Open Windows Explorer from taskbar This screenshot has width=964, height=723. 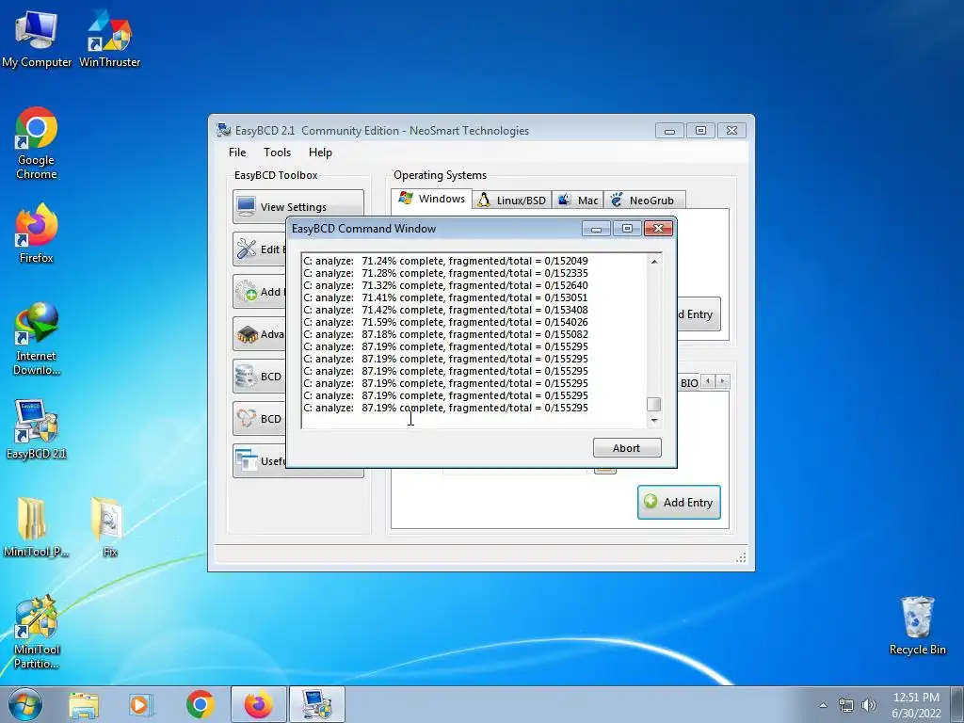(84, 705)
